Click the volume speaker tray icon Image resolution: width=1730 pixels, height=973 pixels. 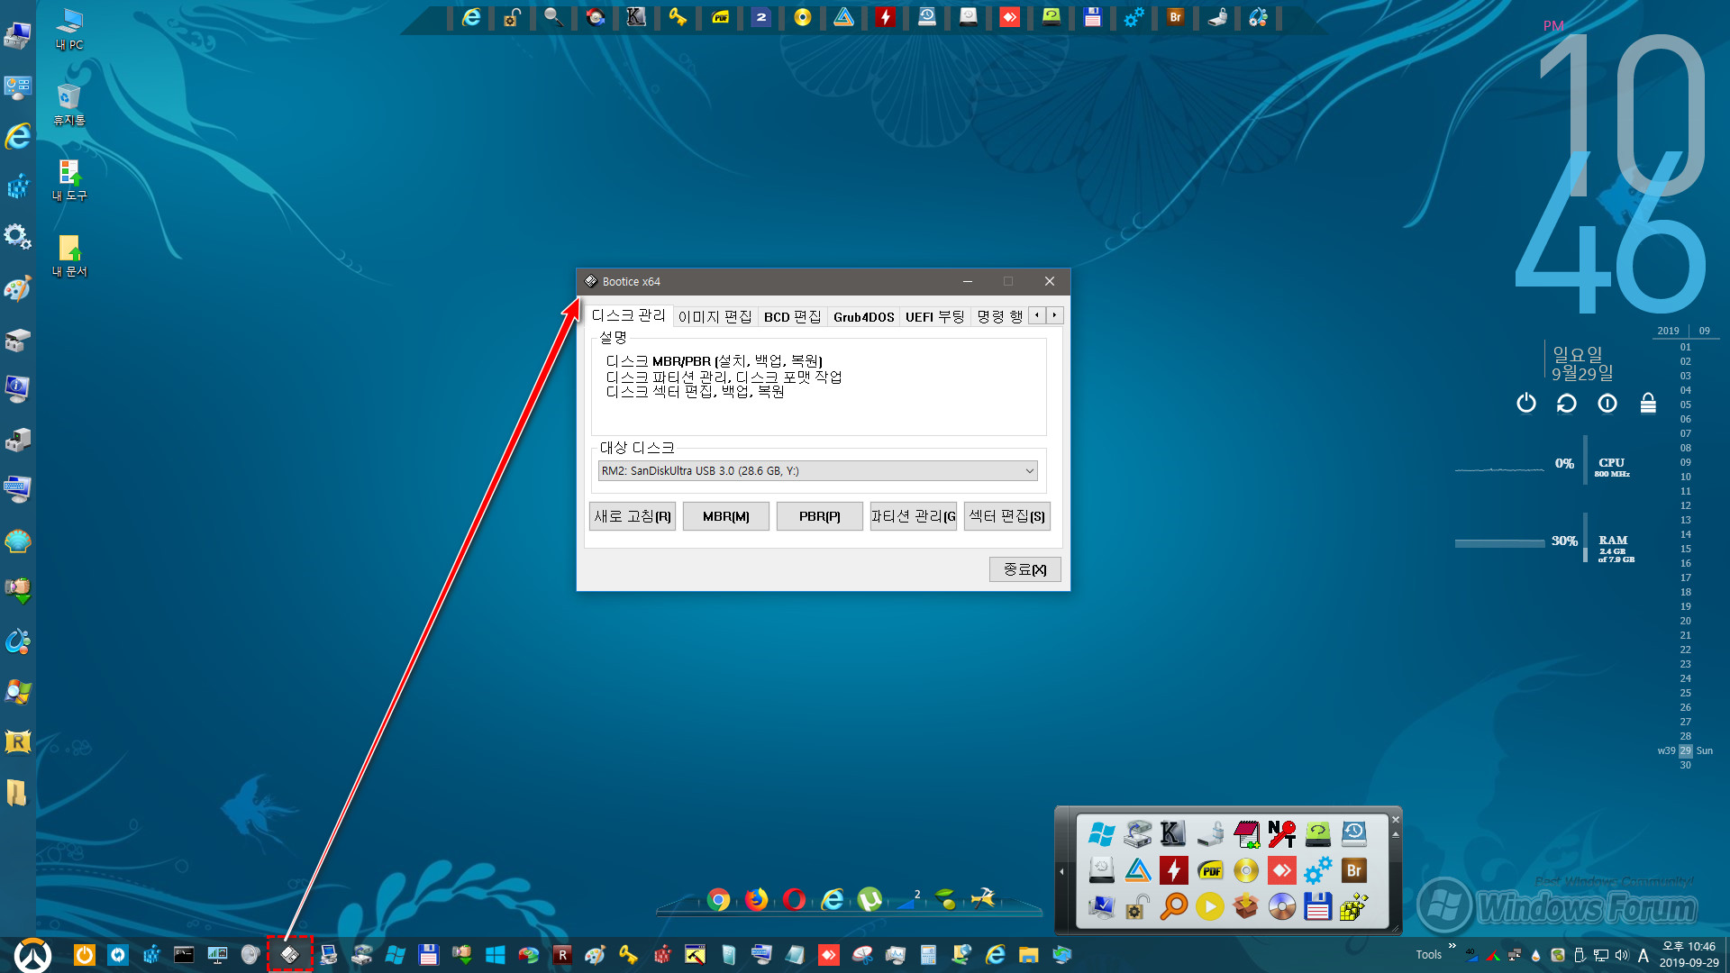click(x=1622, y=955)
